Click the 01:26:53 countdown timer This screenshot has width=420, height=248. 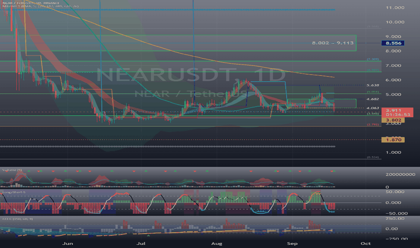click(398, 115)
